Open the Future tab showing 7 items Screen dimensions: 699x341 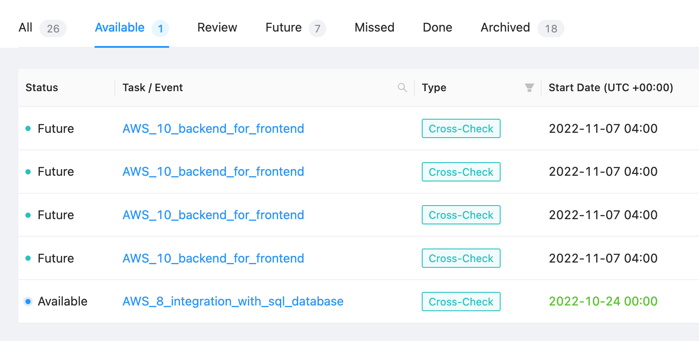coord(283,27)
